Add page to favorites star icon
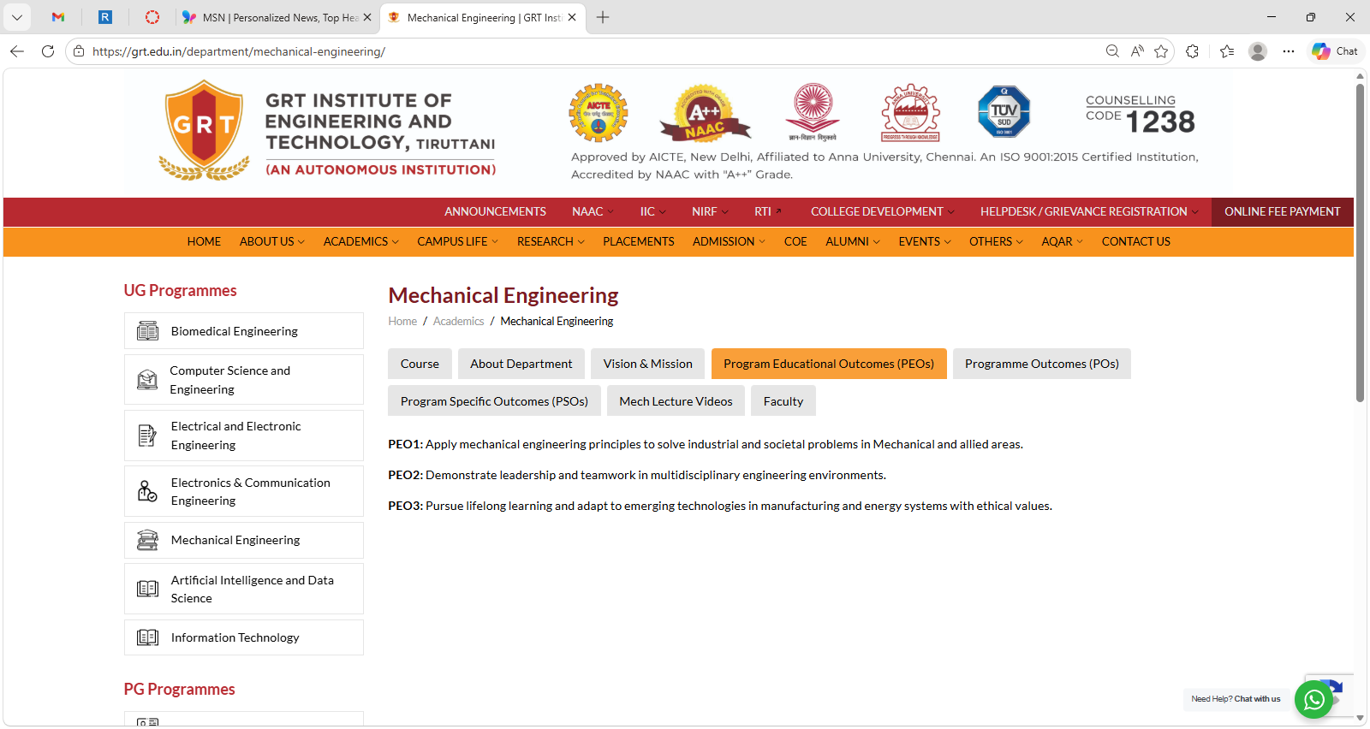Image resolution: width=1370 pixels, height=729 pixels. click(x=1161, y=51)
